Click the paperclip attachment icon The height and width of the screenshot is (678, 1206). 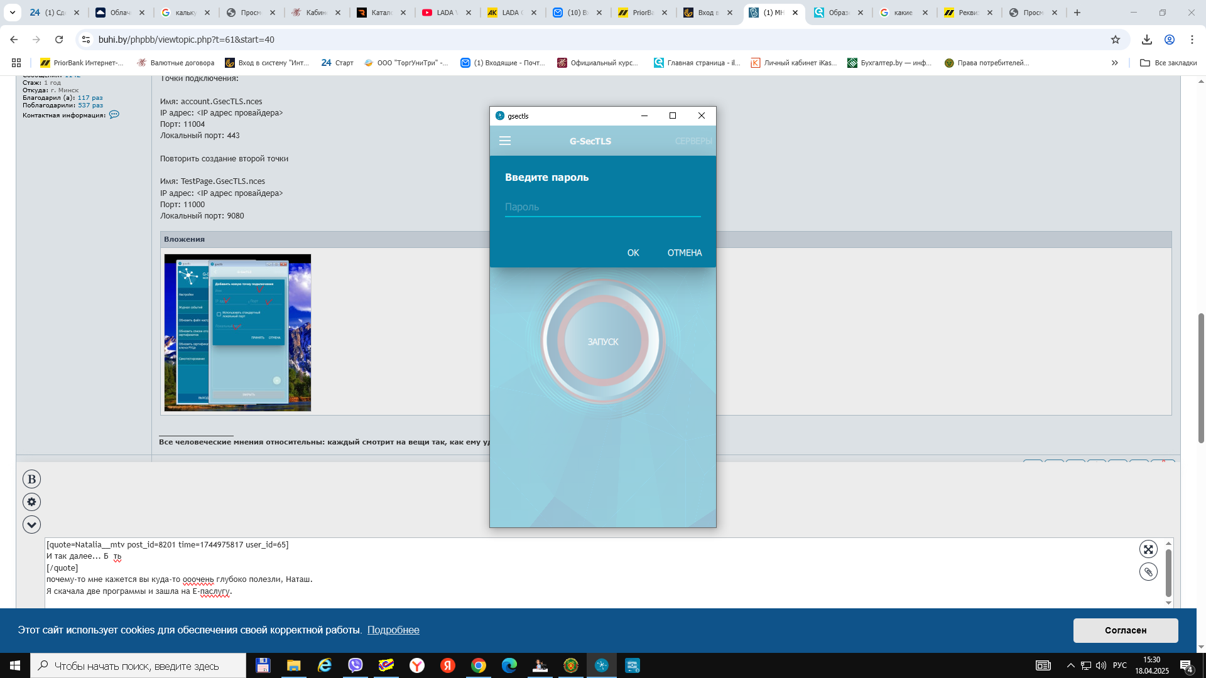[x=1148, y=572]
